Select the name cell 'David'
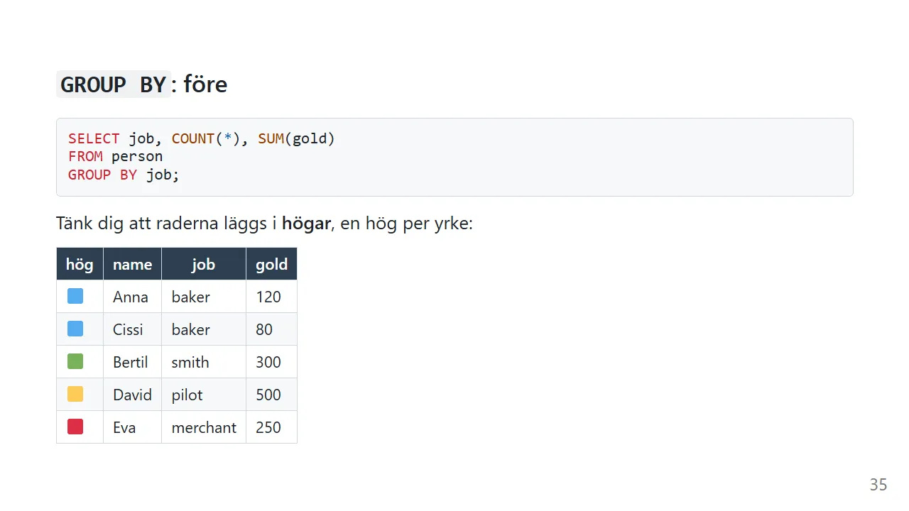The height and width of the screenshot is (511, 909). [x=132, y=395]
